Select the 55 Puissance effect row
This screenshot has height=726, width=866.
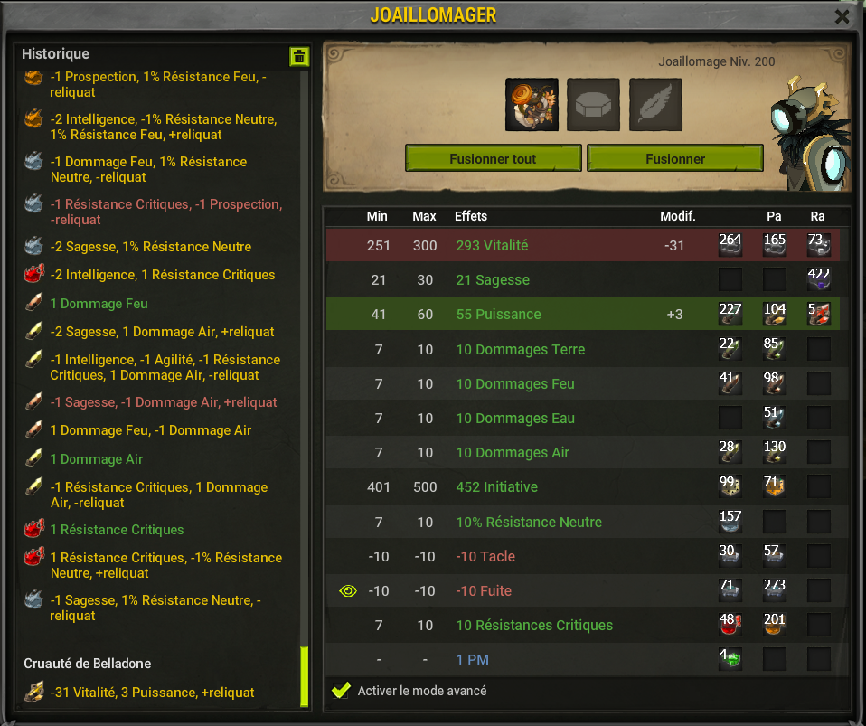(x=583, y=314)
